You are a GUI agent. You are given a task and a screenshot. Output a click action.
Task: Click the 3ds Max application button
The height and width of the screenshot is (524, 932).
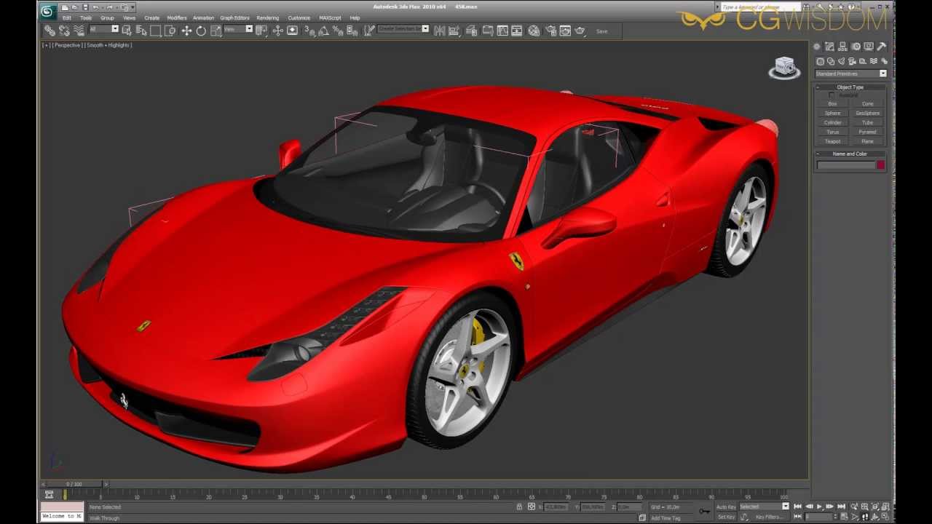pyautogui.click(x=48, y=11)
